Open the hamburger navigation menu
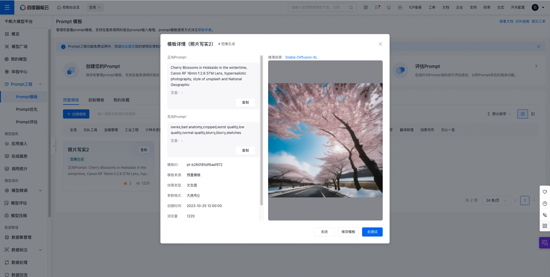The width and height of the screenshot is (550, 277). tap(7, 7)
